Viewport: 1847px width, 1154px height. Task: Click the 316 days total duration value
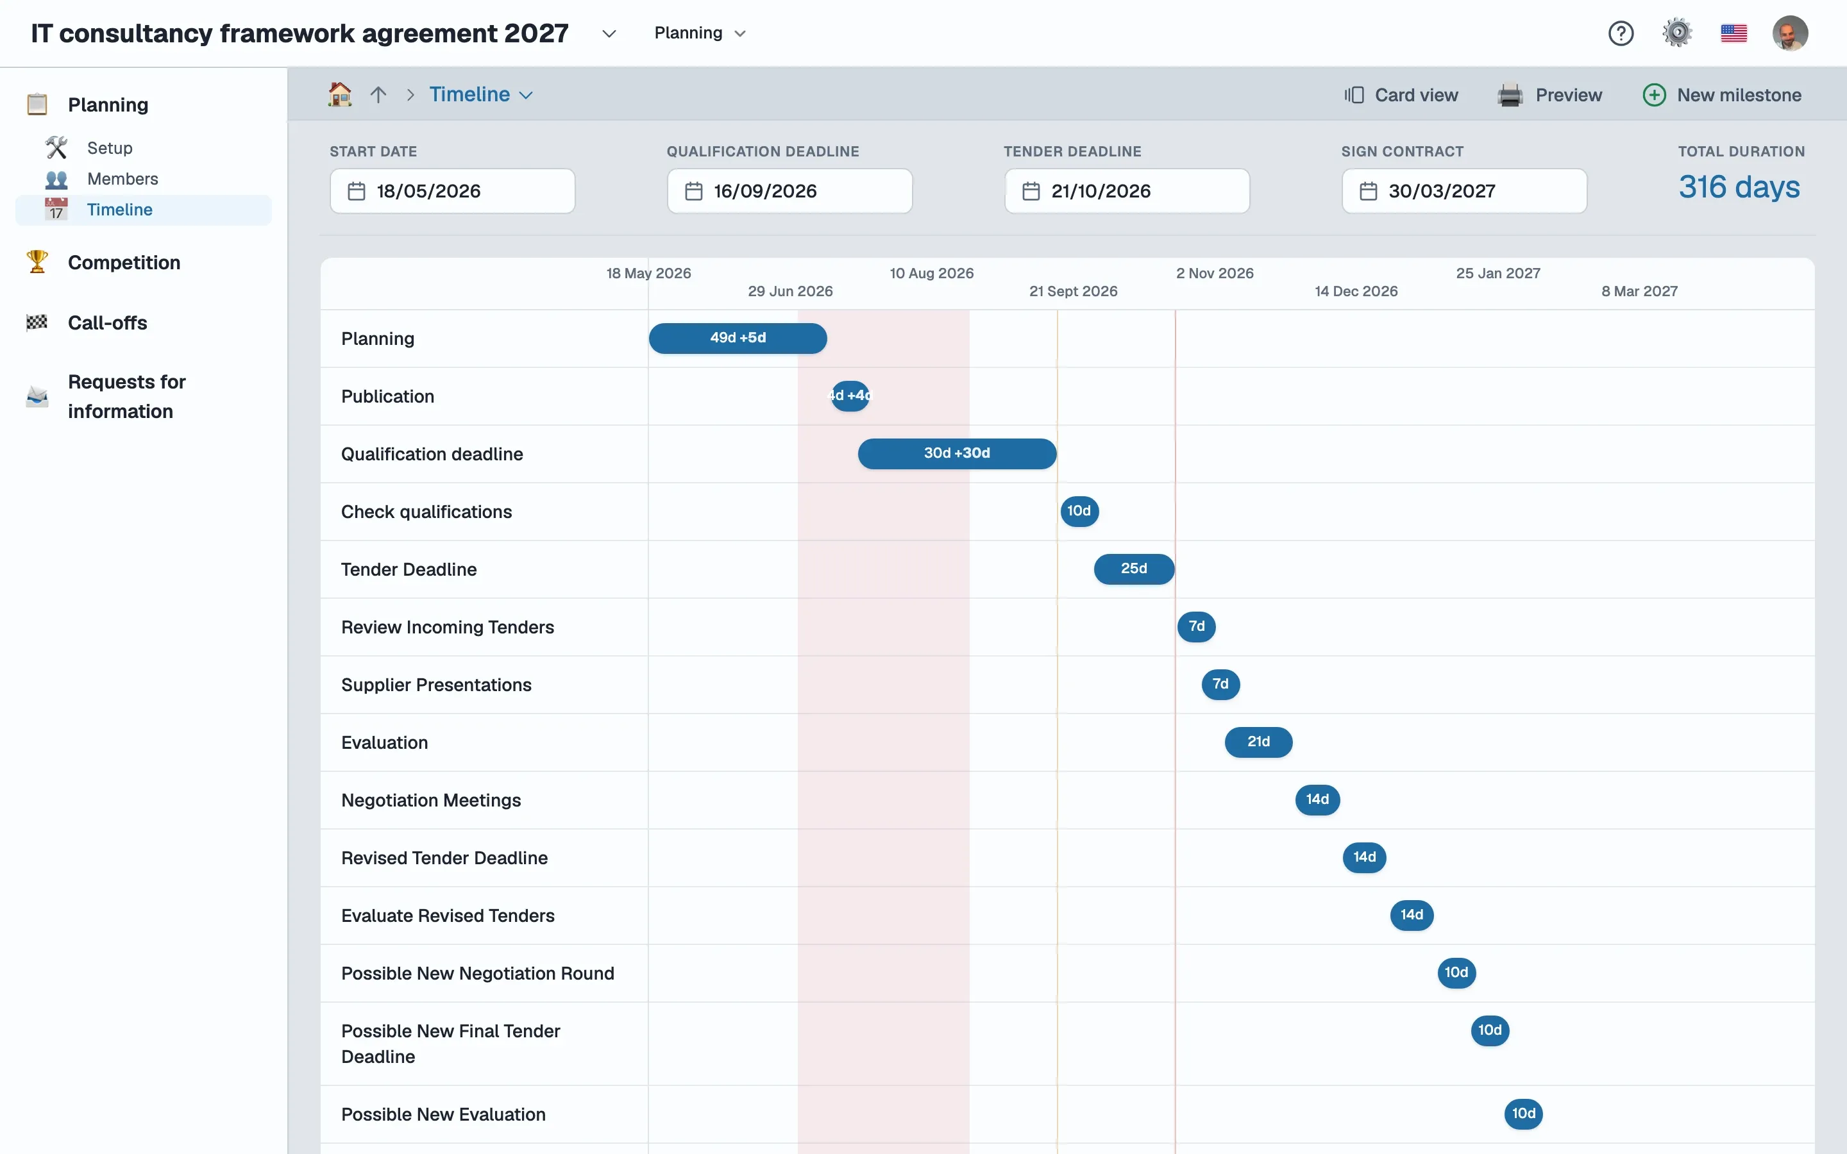(x=1739, y=187)
